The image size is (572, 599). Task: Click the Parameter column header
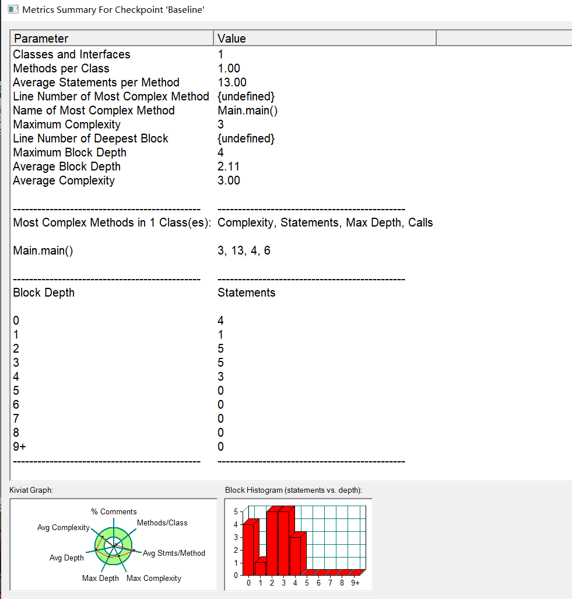pyautogui.click(x=112, y=38)
